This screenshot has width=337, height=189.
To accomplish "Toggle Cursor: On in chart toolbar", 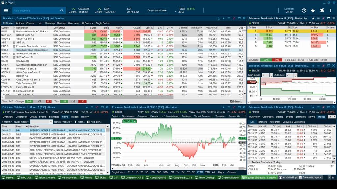I will click(x=234, y=116).
